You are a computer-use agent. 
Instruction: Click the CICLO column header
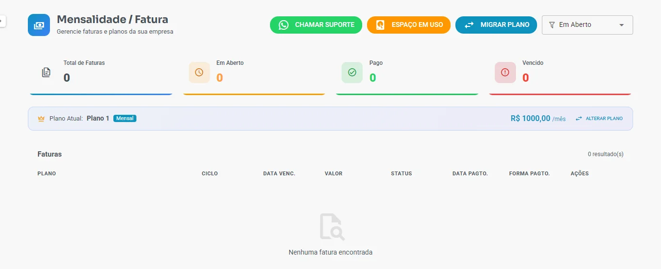[210, 173]
